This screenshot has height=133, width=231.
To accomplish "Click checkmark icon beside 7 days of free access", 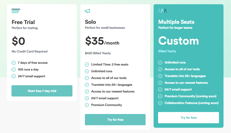I will pos(13,63).
